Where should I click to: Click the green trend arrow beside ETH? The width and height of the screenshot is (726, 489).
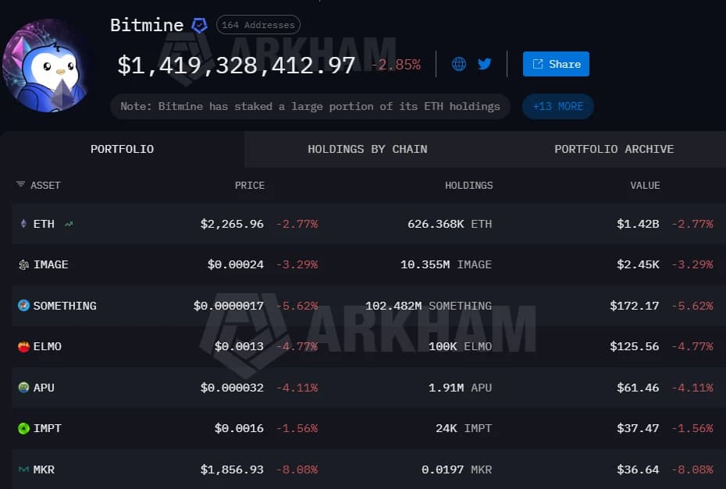70,224
